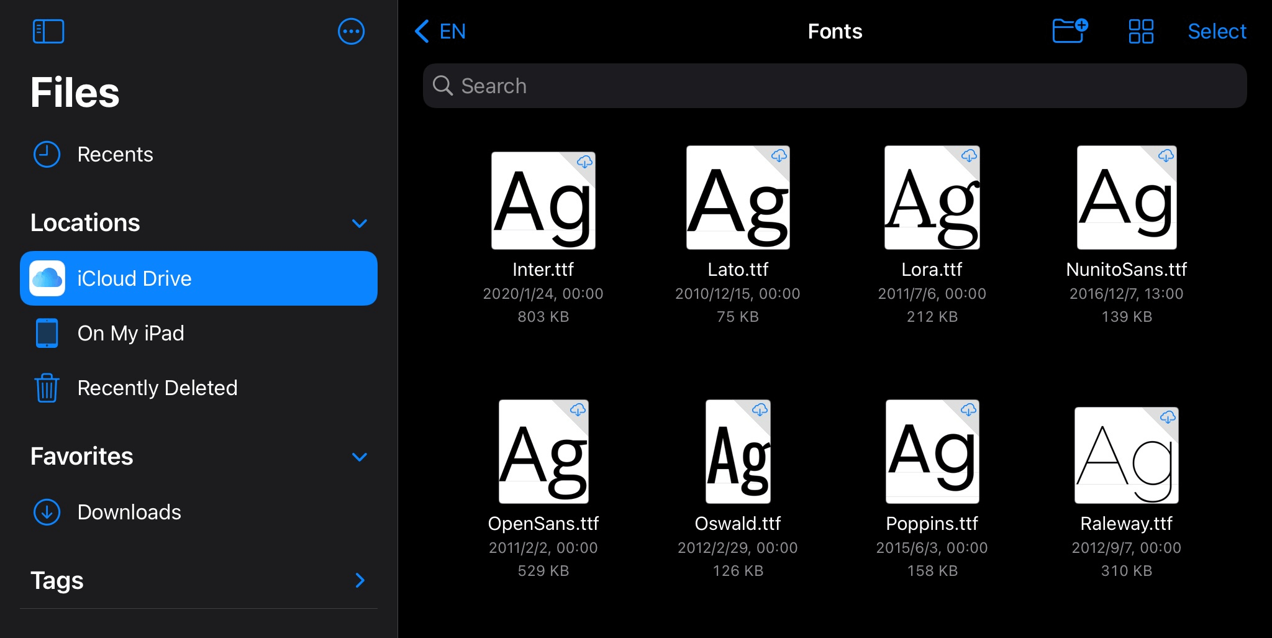The height and width of the screenshot is (638, 1272).
Task: Open the NunitoSans.ttf font thumbnail
Action: click(x=1127, y=198)
